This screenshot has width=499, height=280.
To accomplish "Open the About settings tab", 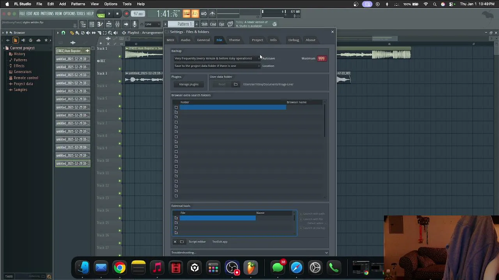I will pyautogui.click(x=310, y=40).
